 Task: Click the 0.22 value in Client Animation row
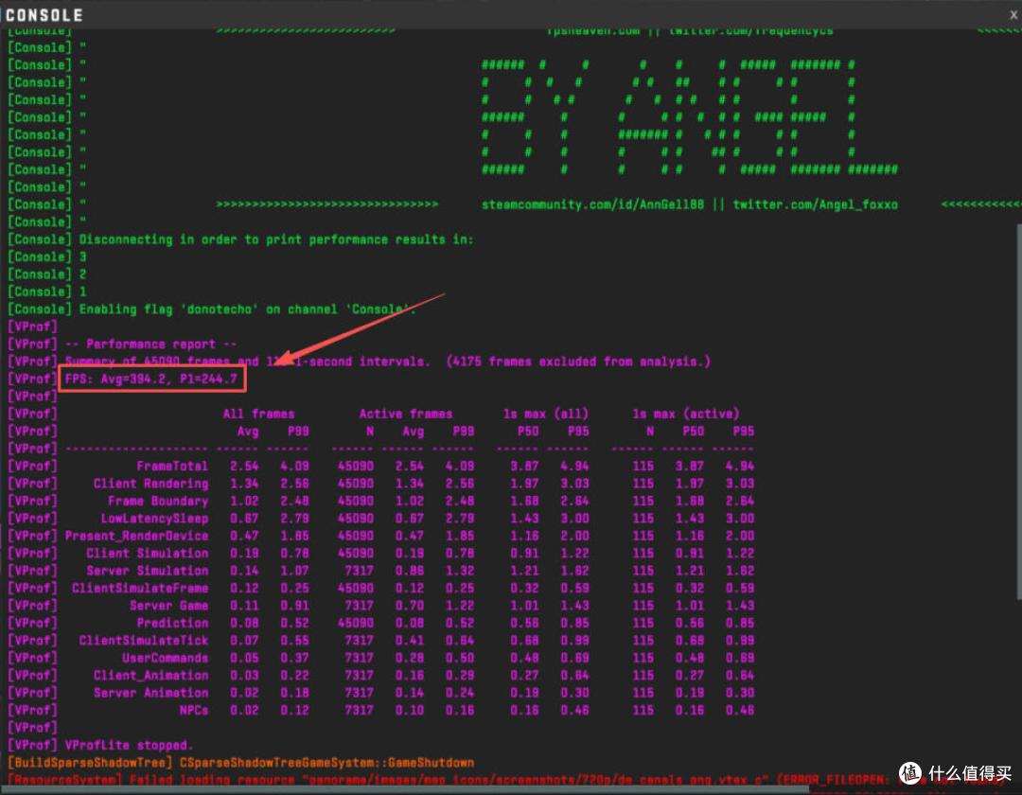coord(294,676)
